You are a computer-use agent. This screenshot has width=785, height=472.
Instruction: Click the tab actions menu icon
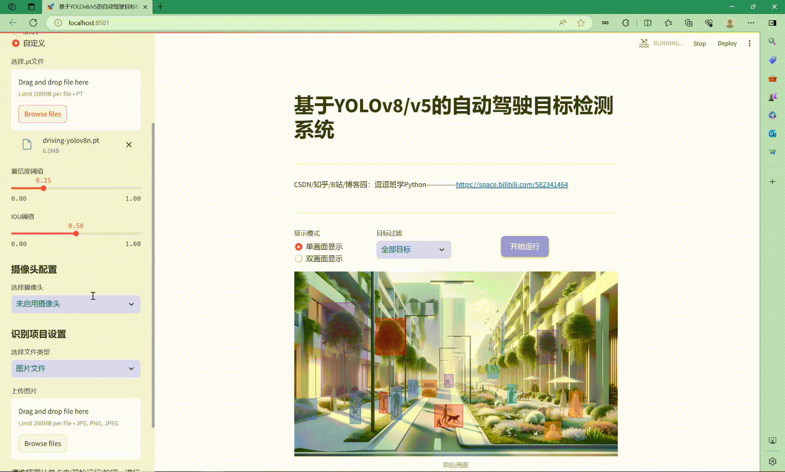pyautogui.click(x=31, y=7)
